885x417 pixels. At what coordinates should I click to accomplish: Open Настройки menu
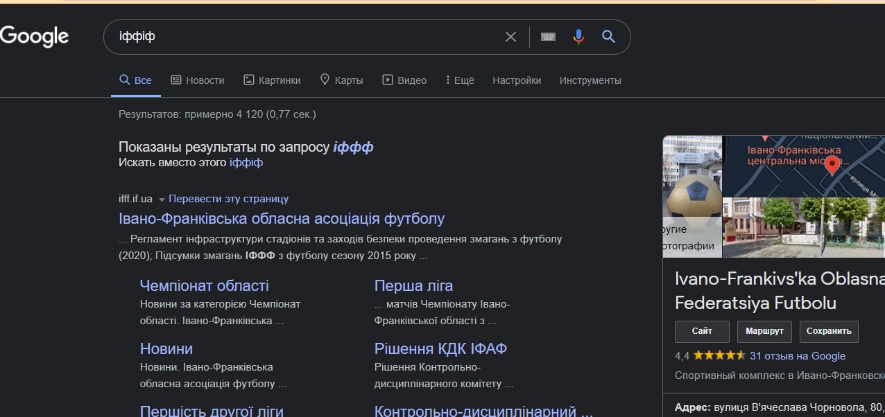pyautogui.click(x=517, y=80)
